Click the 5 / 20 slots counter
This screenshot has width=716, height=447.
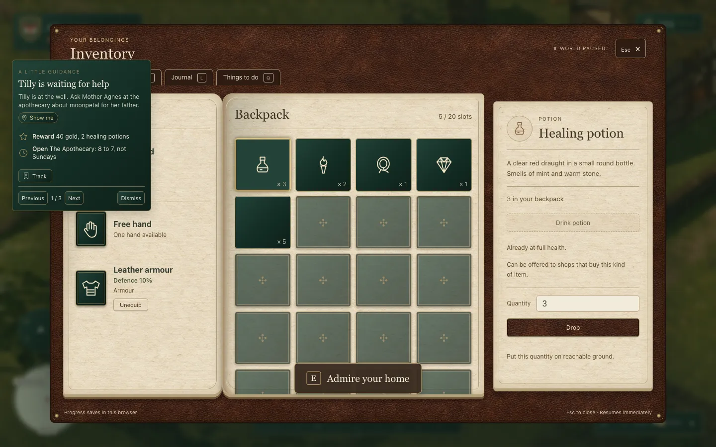pos(455,117)
